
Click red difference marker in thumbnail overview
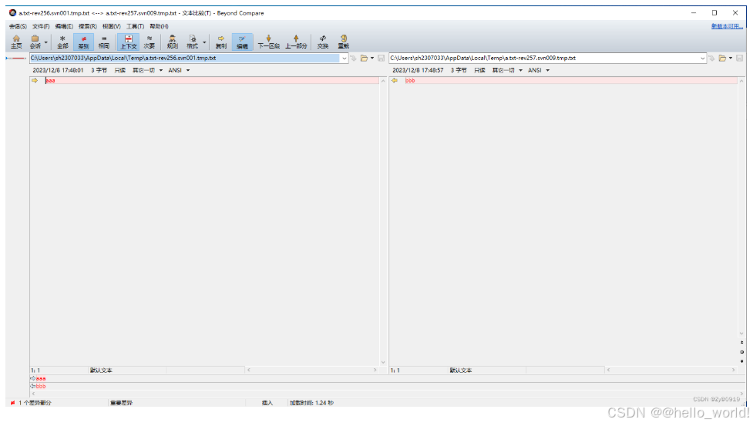click(x=17, y=59)
